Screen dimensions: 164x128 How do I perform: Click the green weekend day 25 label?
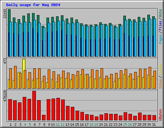pyautogui.click(x=125, y=124)
